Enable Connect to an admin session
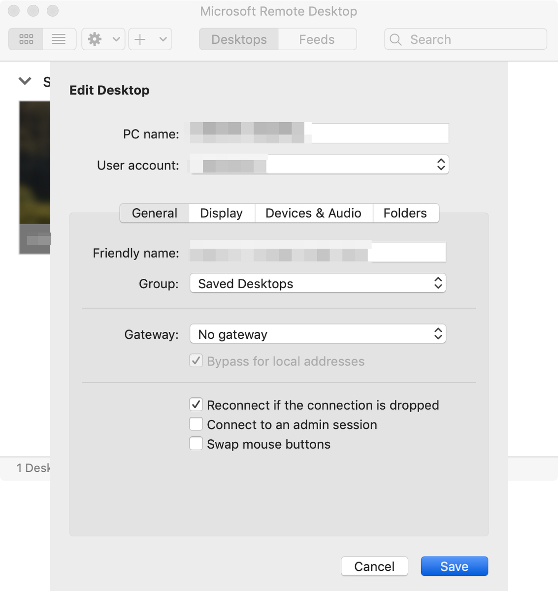 point(196,424)
